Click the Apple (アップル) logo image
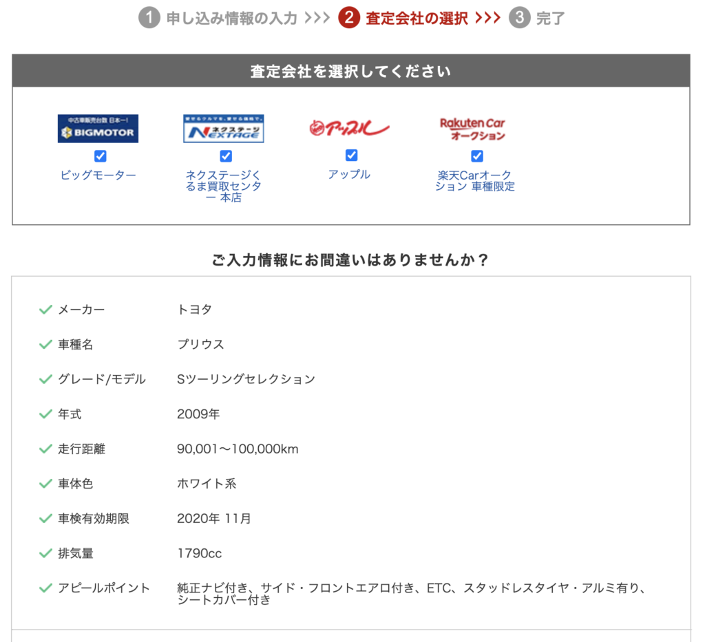Screen dimensions: 705x642 click(349, 129)
